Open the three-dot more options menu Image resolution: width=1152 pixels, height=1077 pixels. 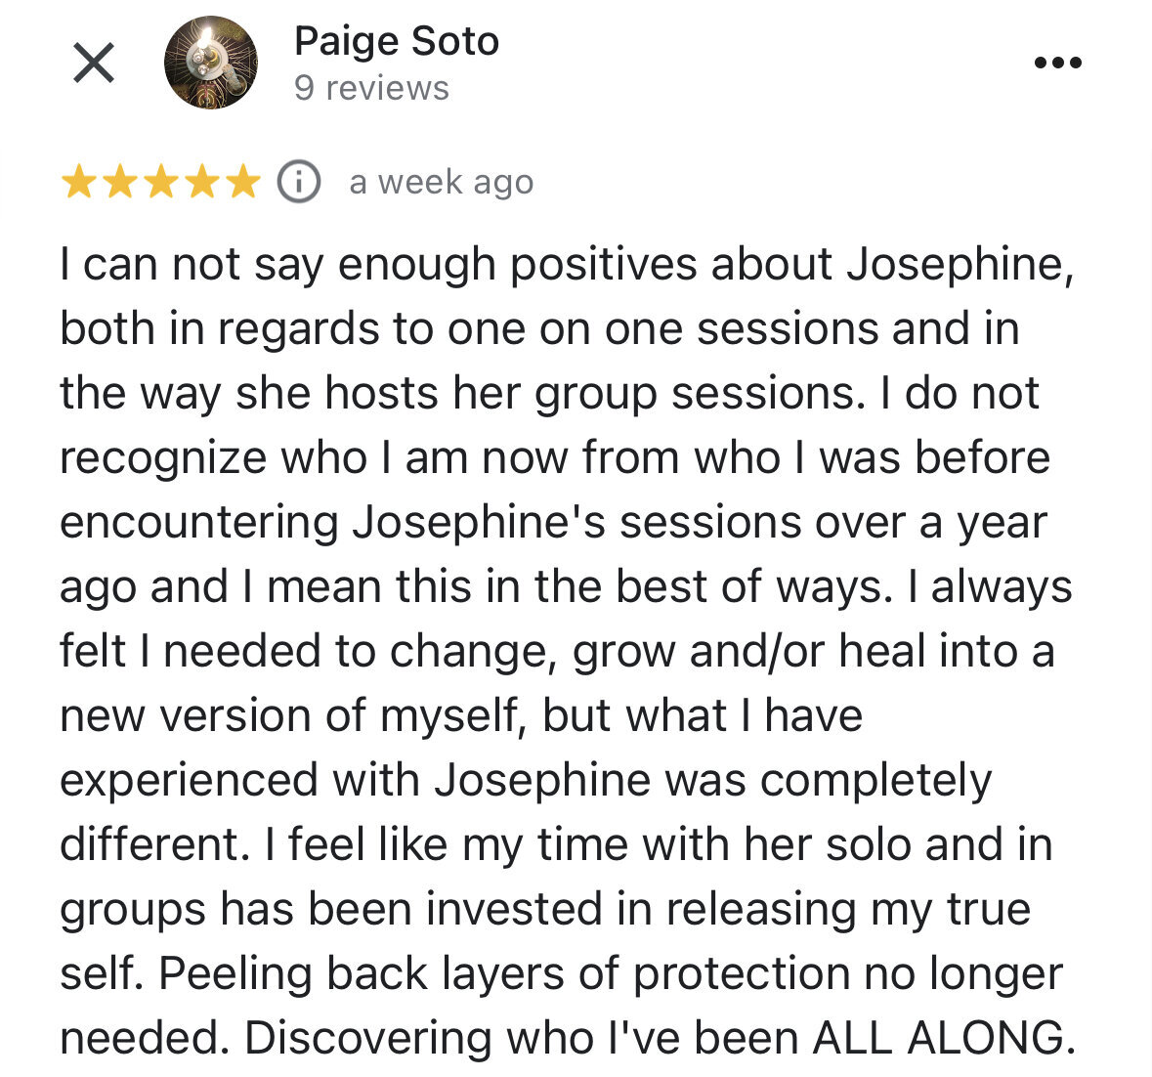(x=1058, y=63)
